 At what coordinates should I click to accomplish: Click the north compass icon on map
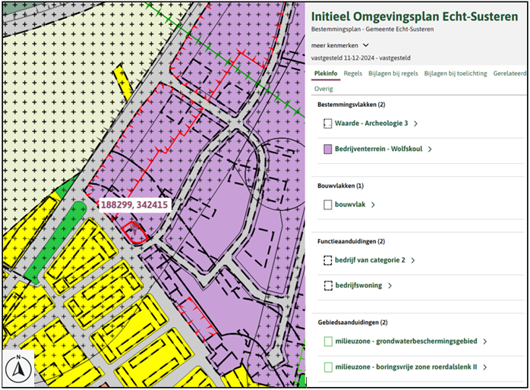(x=18, y=369)
